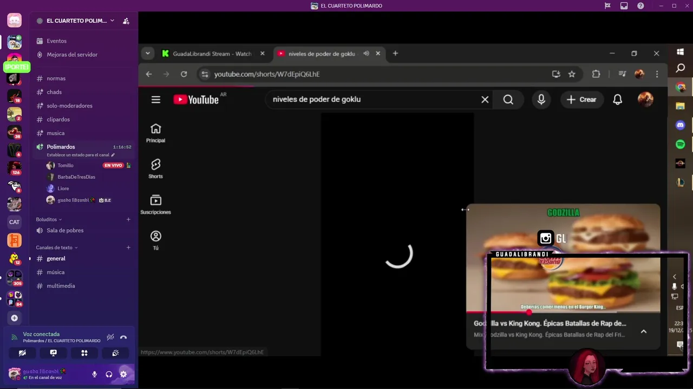The height and width of the screenshot is (389, 693).
Task: Open Suscripciones in YouTube sidebar
Action: coord(156,205)
